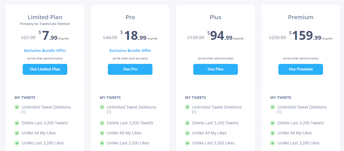344x151 pixels.
Task: Click the crossed-out $139.99 price on Plus
Action: (196, 37)
